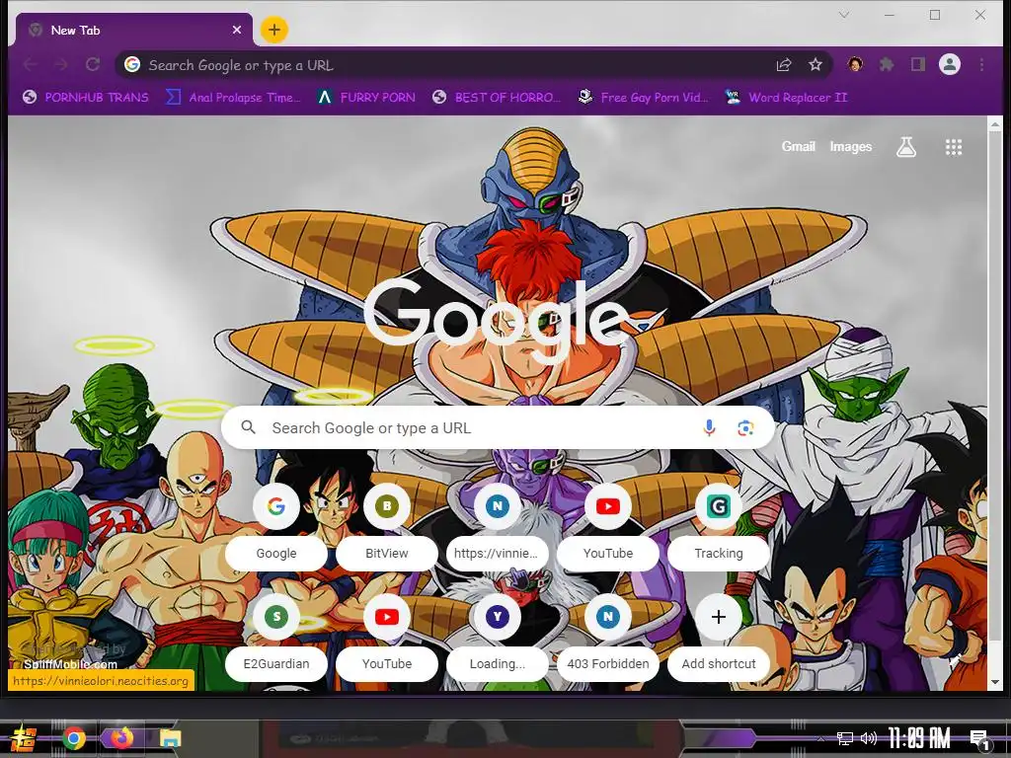Open Search Labs flask icon
This screenshot has height=758, width=1011.
coord(906,147)
